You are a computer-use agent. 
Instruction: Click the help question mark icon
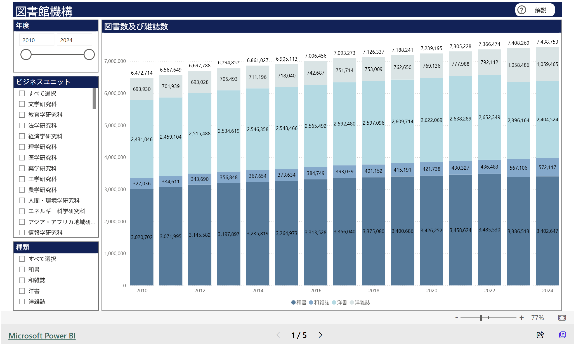[x=521, y=10]
